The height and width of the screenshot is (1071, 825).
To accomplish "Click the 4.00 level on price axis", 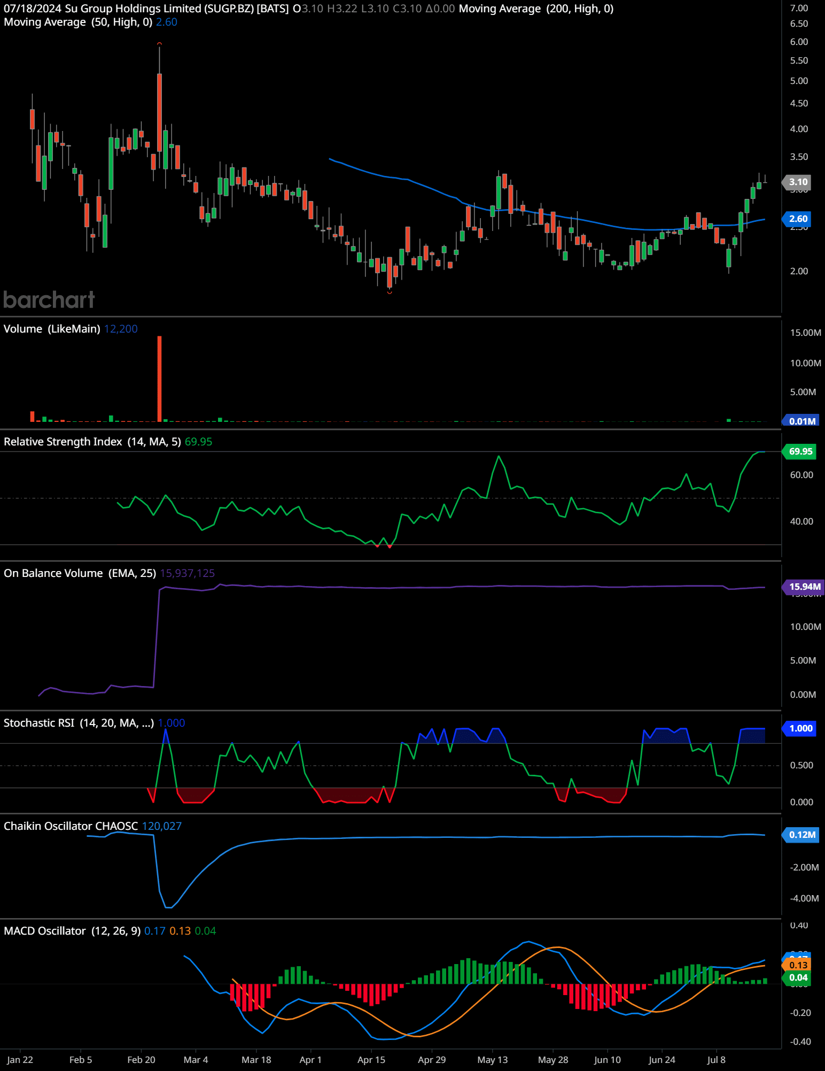I will (x=799, y=129).
